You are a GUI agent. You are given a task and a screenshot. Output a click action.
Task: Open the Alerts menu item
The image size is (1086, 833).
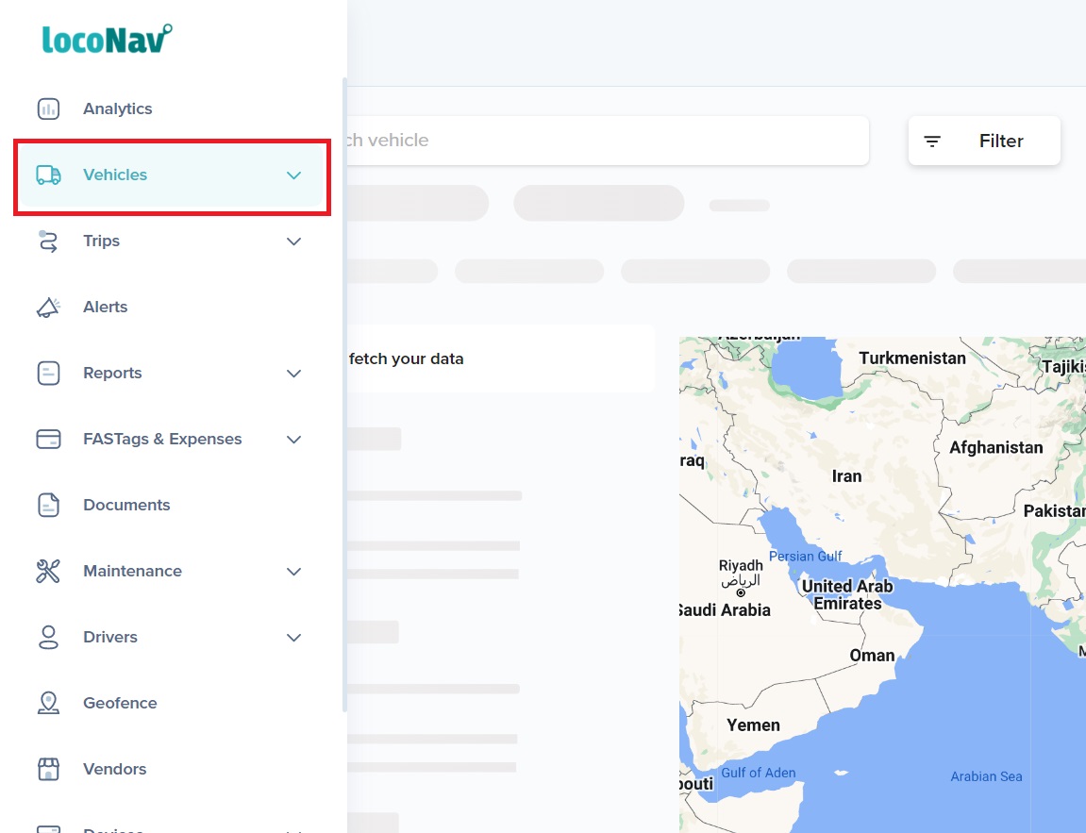point(105,307)
